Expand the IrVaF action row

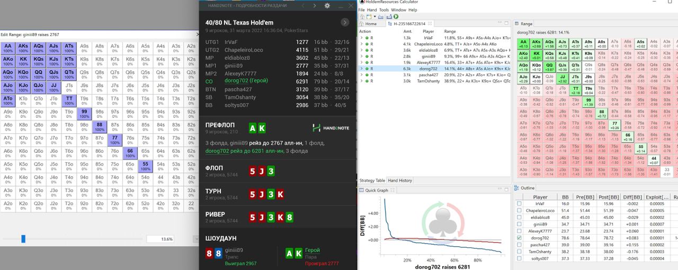point(361,38)
